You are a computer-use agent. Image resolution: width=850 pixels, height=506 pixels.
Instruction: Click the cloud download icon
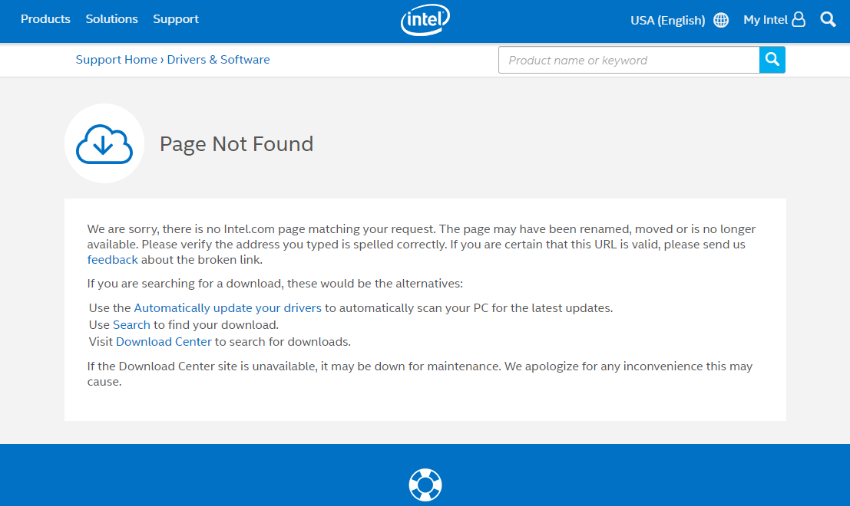pos(104,143)
